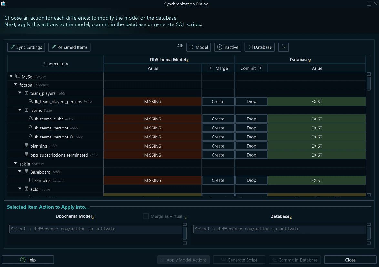Collapse the football schema node
The height and width of the screenshot is (267, 379).
pos(15,85)
